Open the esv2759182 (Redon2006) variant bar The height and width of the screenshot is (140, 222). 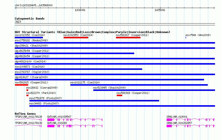(x=115, y=43)
